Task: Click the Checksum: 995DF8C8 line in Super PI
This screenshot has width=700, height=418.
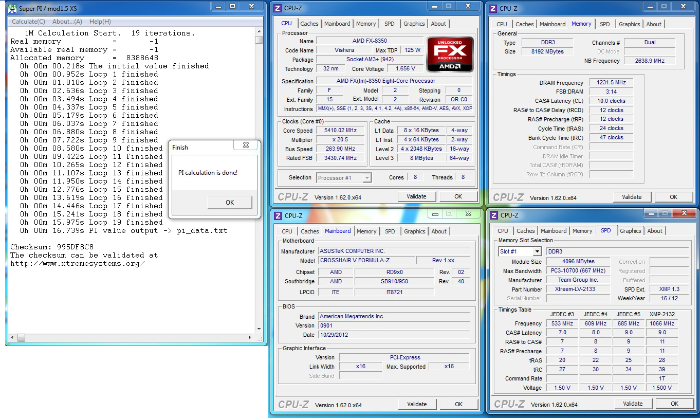Action: 52,247
